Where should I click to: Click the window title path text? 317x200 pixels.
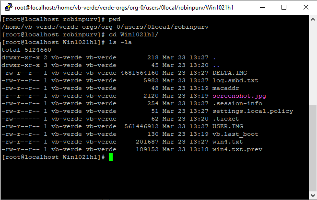tap(124, 8)
